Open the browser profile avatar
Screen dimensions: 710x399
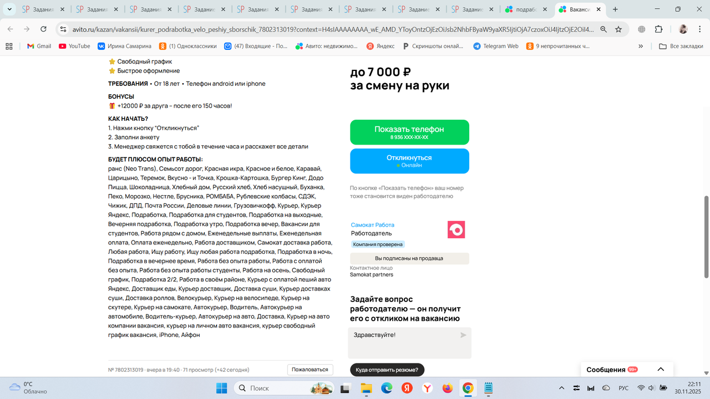point(683,29)
